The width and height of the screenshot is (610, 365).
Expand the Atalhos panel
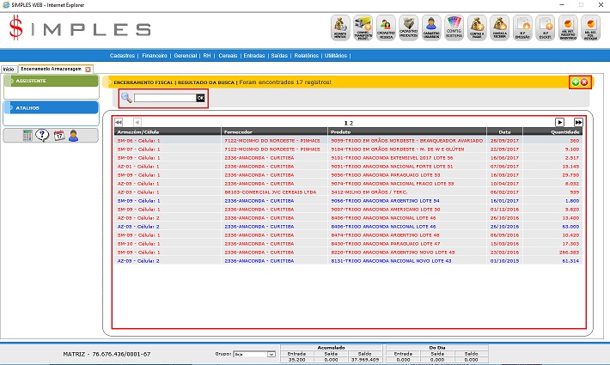click(50, 107)
